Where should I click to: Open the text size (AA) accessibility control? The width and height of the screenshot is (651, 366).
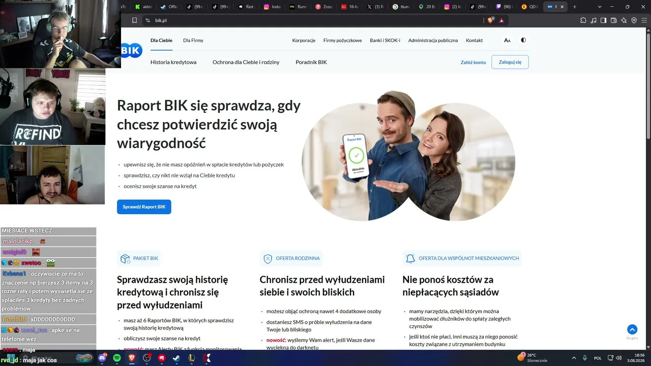point(507,40)
